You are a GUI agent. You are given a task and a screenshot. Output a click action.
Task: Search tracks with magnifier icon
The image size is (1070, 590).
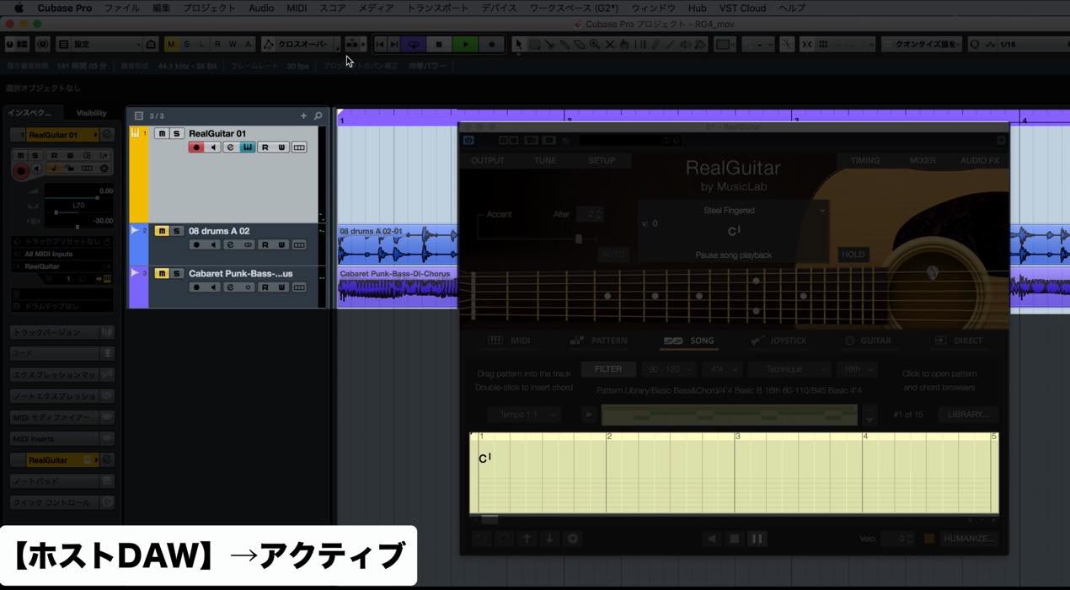point(318,115)
